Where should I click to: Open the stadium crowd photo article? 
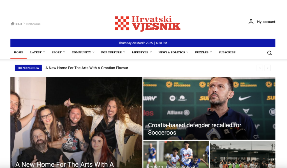coord(242,154)
